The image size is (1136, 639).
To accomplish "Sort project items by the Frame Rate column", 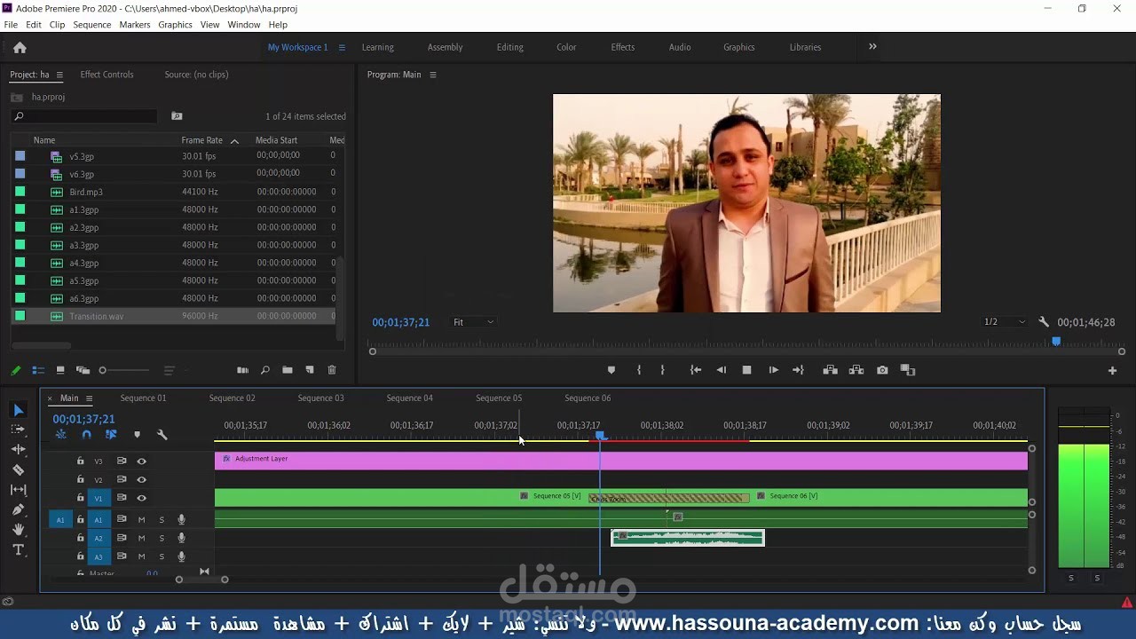I will [x=201, y=139].
